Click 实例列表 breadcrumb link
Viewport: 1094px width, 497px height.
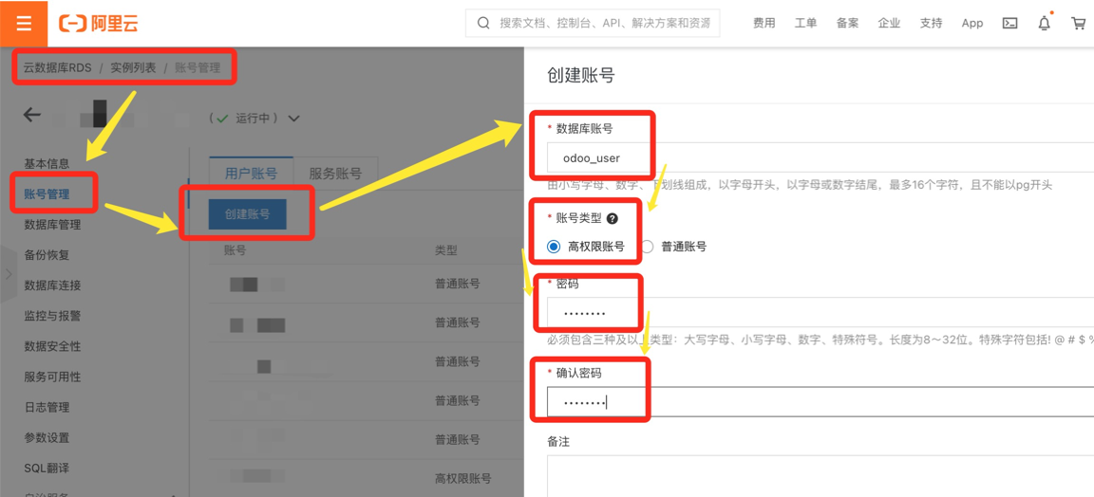coord(133,68)
